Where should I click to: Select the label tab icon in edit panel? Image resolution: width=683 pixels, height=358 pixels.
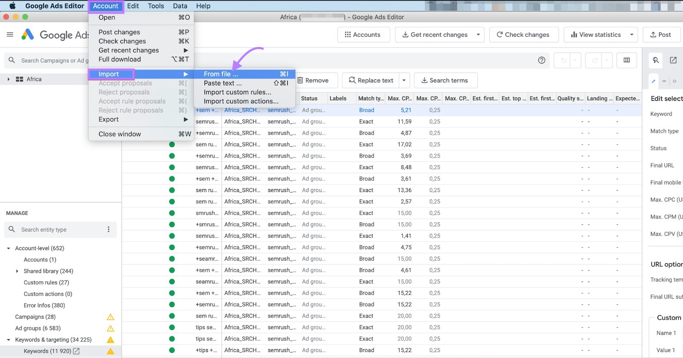674,81
